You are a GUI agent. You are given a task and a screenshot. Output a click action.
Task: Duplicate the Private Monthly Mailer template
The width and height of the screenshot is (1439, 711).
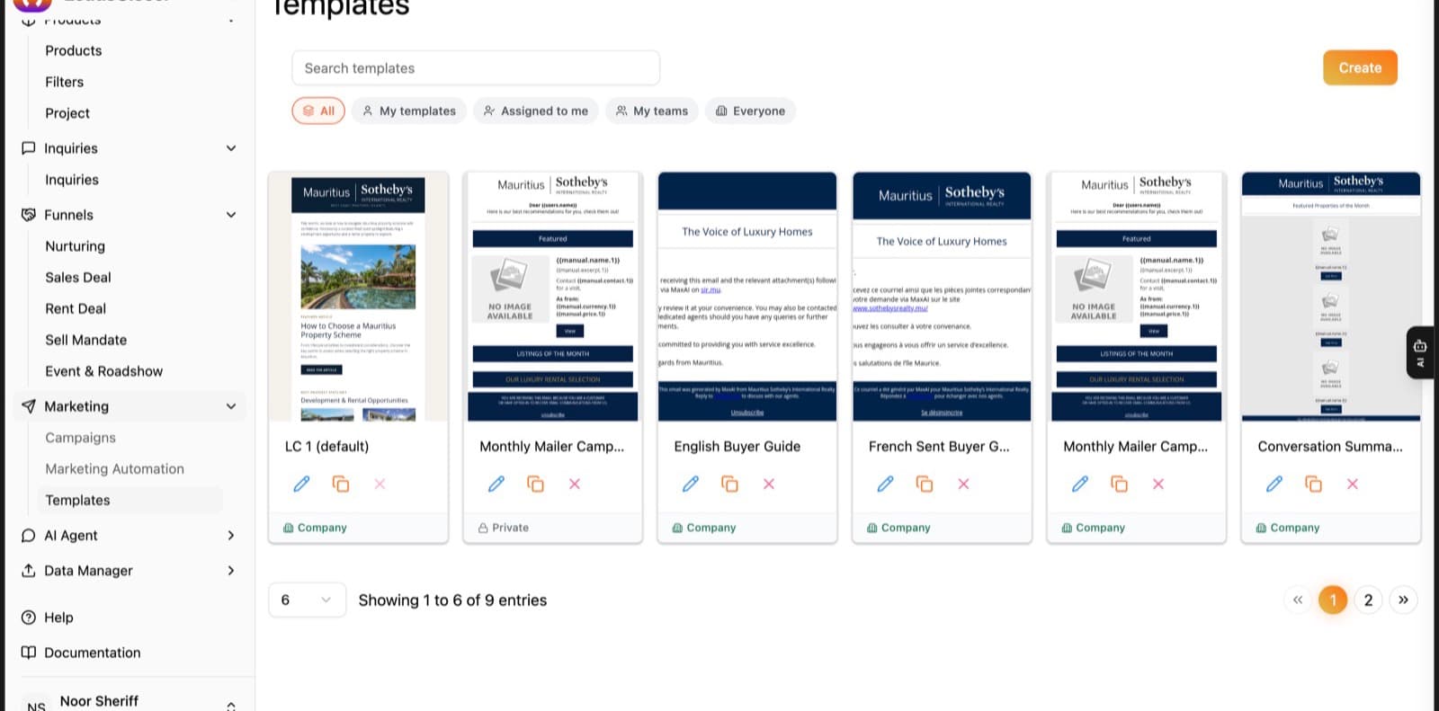[x=535, y=484]
